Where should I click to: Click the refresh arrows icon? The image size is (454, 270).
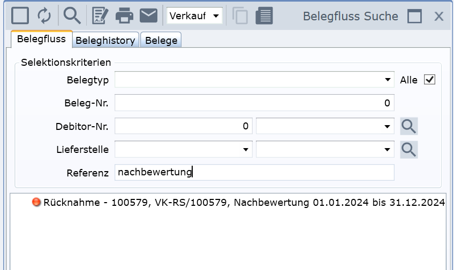44,16
